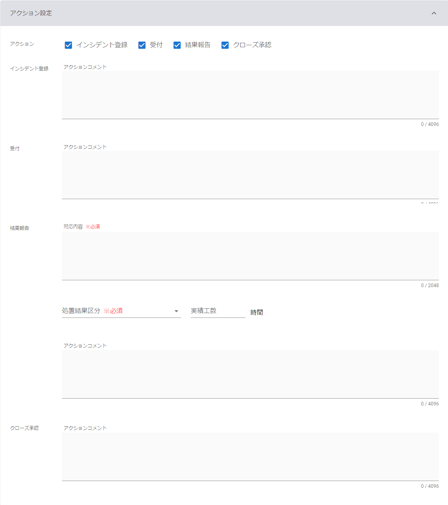Image resolution: width=448 pixels, height=505 pixels.
Task: Click the インシデント登録 checkbox label text
Action: (x=102, y=45)
